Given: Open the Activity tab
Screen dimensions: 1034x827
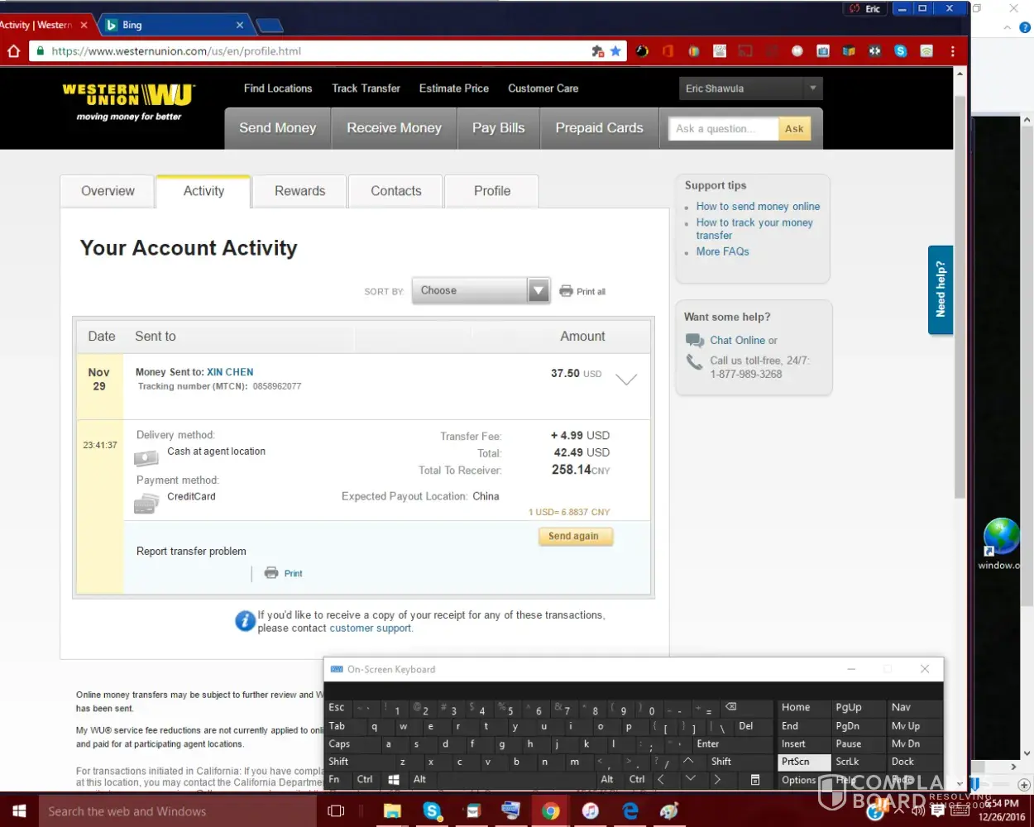Looking at the screenshot, I should pos(203,191).
